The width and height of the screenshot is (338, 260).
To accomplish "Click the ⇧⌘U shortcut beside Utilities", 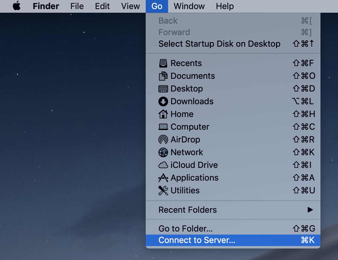I will pyautogui.click(x=304, y=191).
